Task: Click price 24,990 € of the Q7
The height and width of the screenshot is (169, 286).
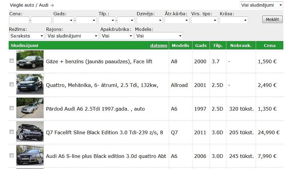Action: 269,132
